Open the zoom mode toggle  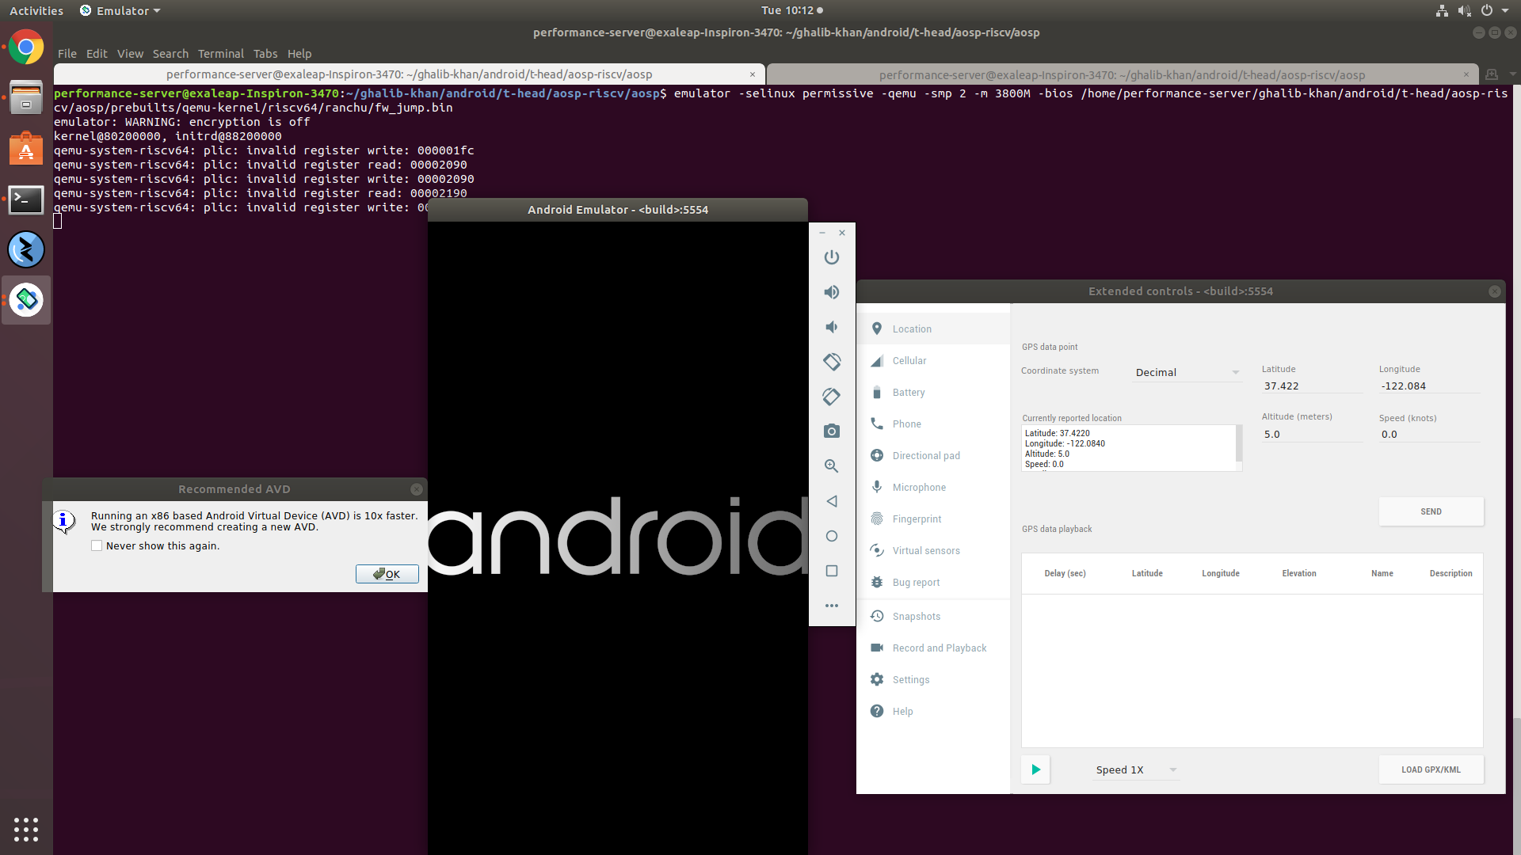[831, 465]
